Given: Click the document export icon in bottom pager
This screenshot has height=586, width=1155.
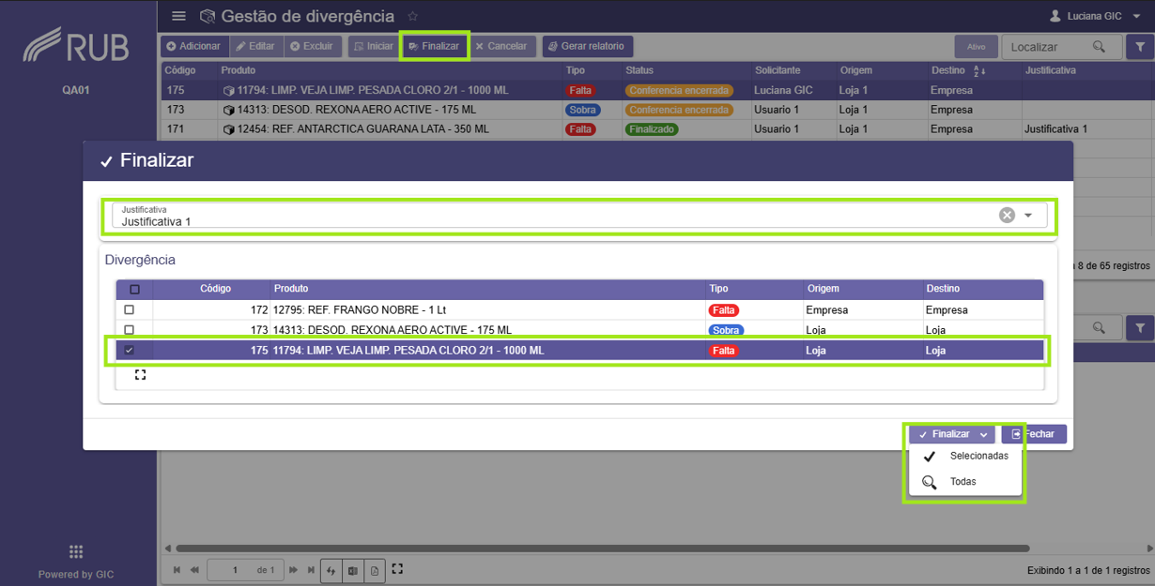Looking at the screenshot, I should coord(375,570).
